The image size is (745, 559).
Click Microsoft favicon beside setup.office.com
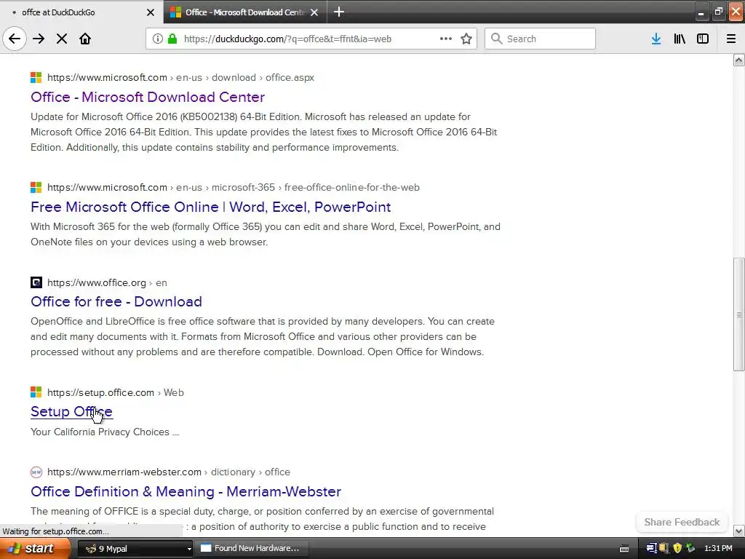point(36,392)
